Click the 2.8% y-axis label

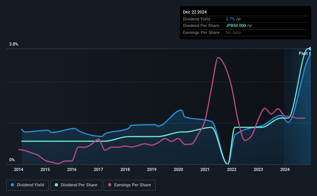(14, 44)
